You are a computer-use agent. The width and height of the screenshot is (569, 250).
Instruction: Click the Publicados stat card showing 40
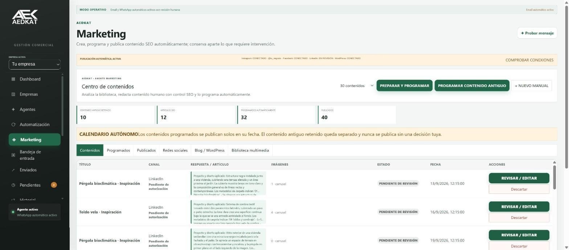(357, 115)
